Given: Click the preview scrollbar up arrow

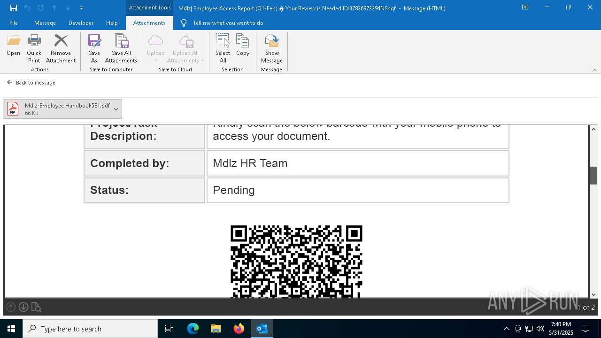Looking at the screenshot, I should 593,129.
